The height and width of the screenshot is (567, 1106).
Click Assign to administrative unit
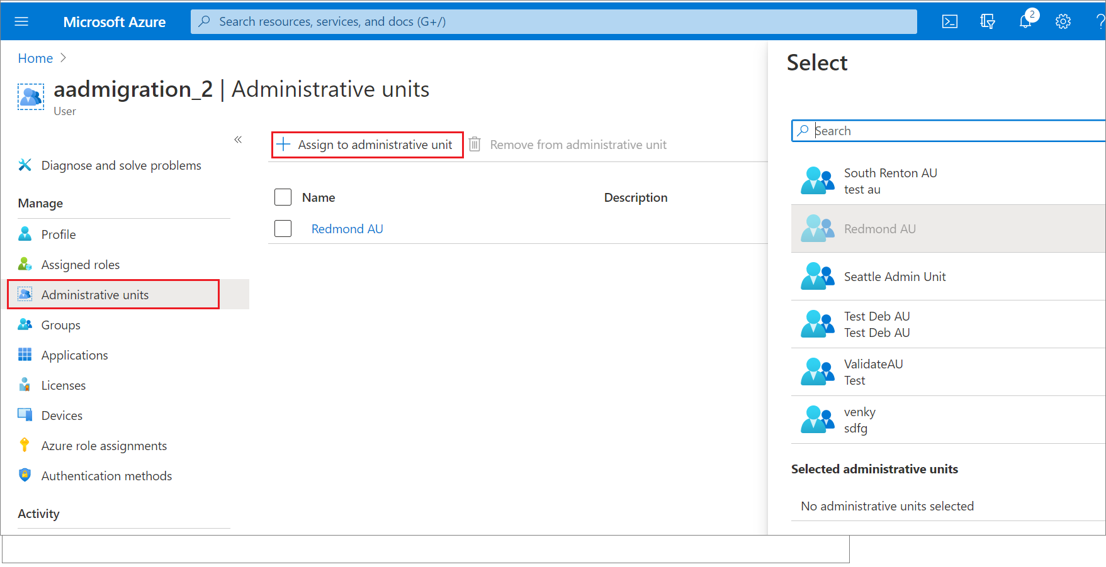coord(368,145)
